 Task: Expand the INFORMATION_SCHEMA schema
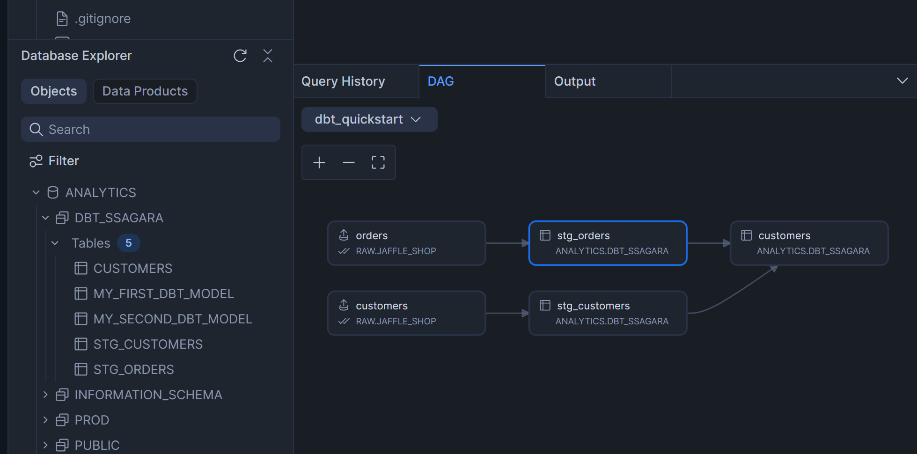45,395
